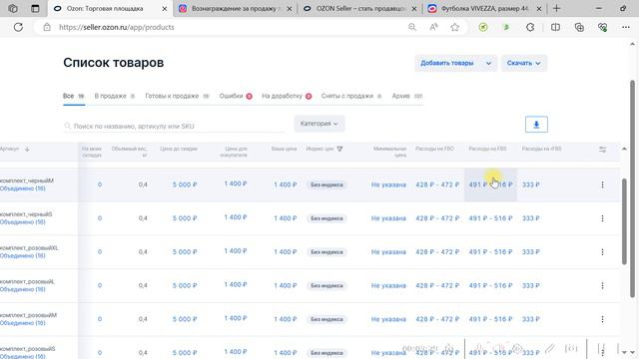Open the Архив tab
The image size is (639, 359).
(x=407, y=96)
